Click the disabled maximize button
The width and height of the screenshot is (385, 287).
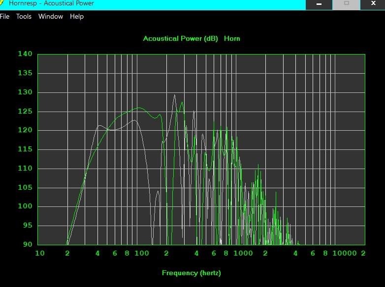pos(346,4)
